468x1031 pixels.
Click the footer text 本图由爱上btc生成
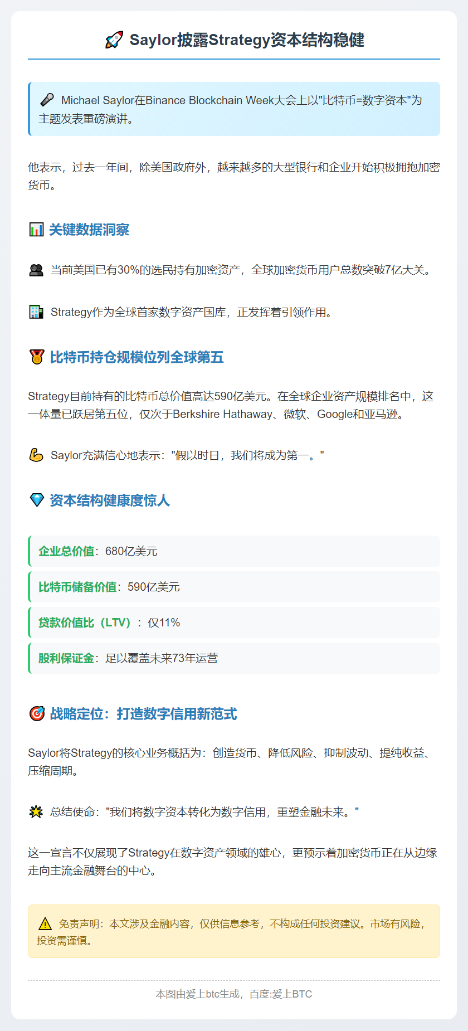tap(198, 994)
